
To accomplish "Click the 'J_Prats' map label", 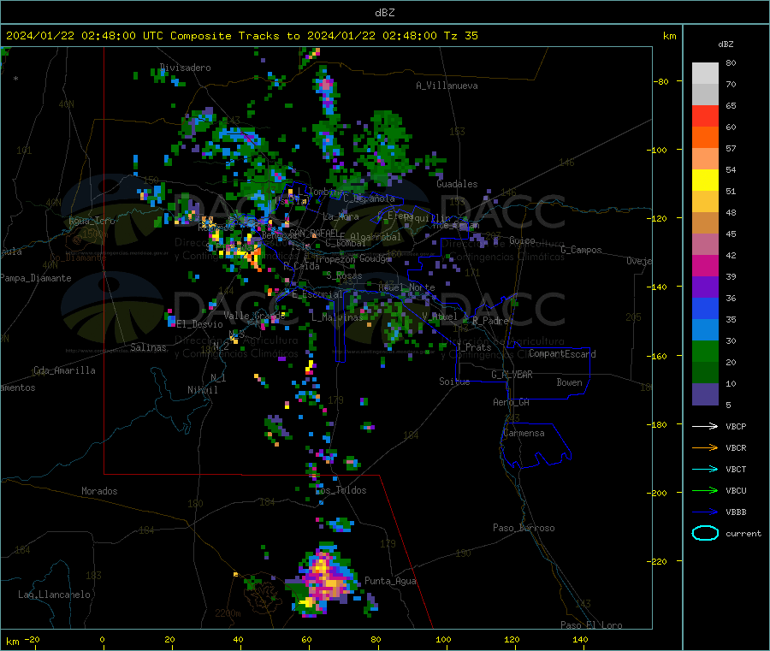I will coord(473,347).
